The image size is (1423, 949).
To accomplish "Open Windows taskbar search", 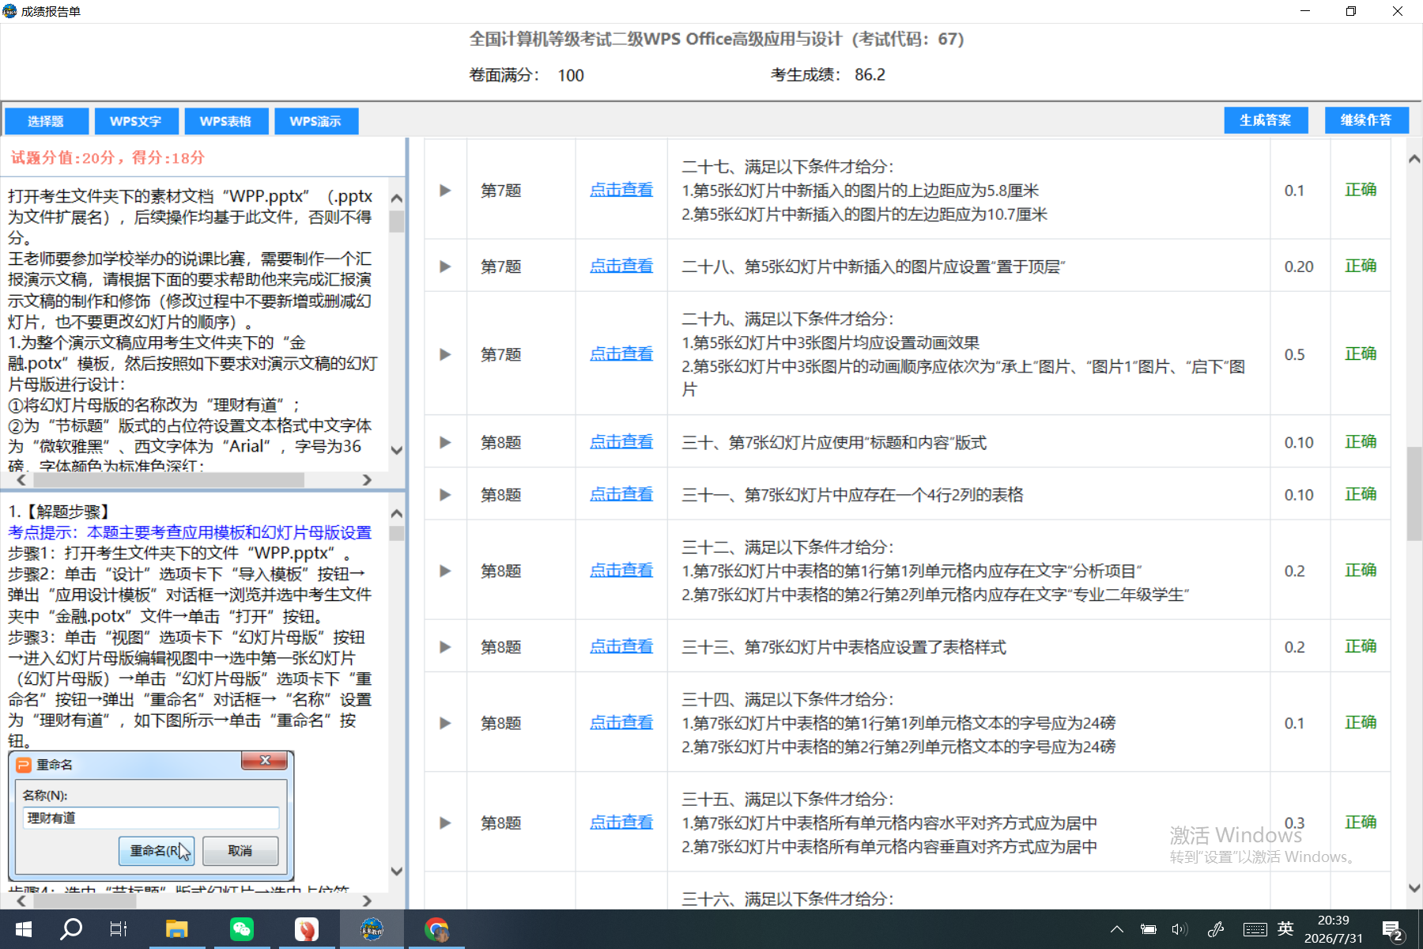I will [x=71, y=929].
